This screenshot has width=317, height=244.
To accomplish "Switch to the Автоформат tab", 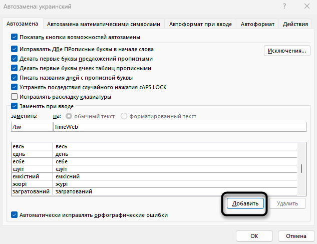I will pyautogui.click(x=257, y=24).
